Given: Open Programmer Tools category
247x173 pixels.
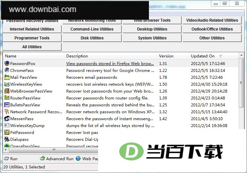Looking at the screenshot, I should (32, 38).
